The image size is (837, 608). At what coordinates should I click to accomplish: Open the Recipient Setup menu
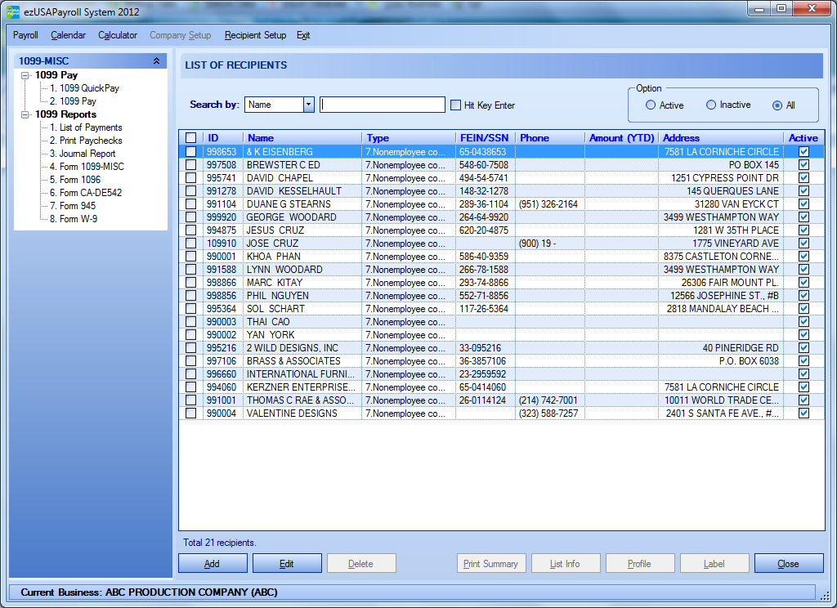255,35
